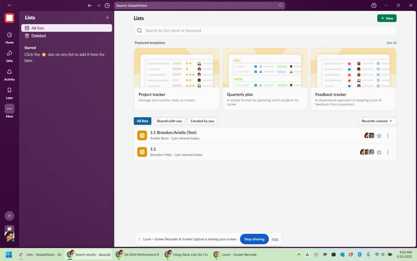Open more options for the 1:1 list
Image resolution: width=417 pixels, height=261 pixels.
(x=388, y=152)
